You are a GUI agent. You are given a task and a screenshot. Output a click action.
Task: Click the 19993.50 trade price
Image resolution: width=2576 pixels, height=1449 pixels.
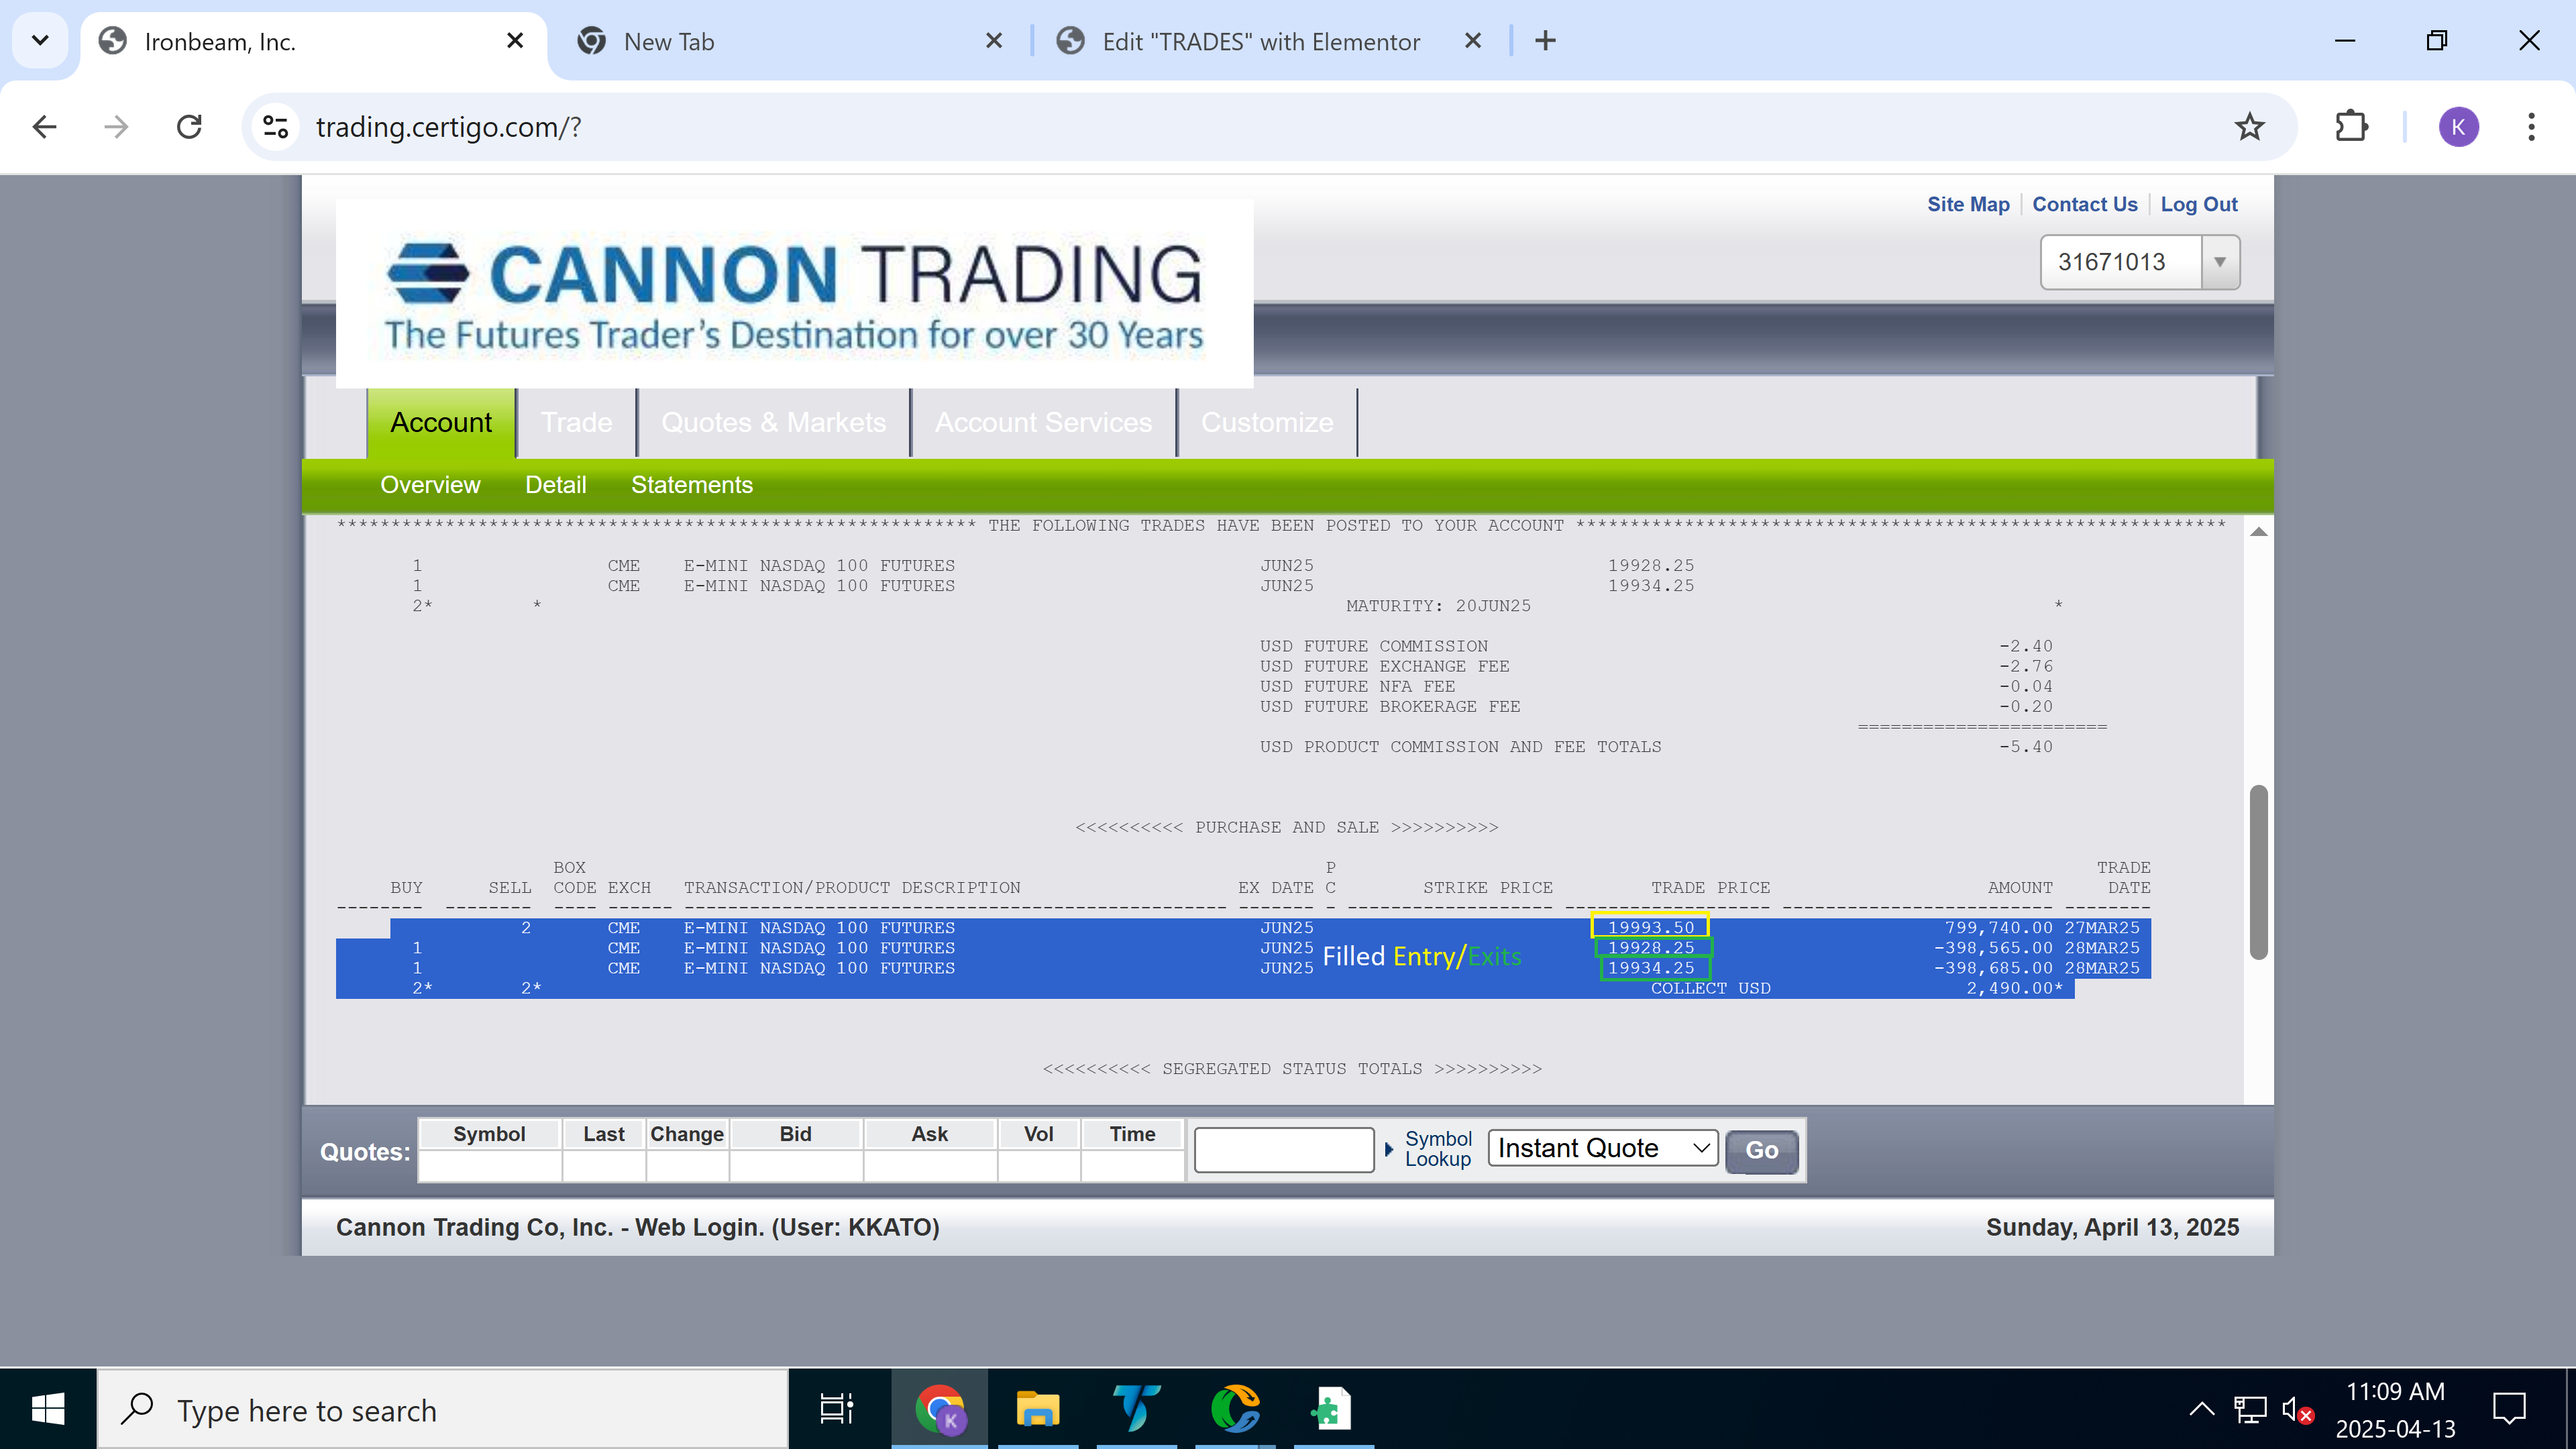pyautogui.click(x=1650, y=927)
